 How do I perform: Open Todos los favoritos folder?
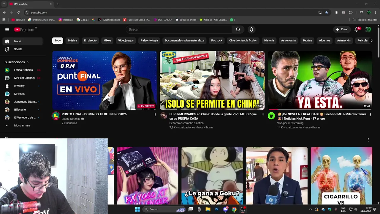[365, 20]
